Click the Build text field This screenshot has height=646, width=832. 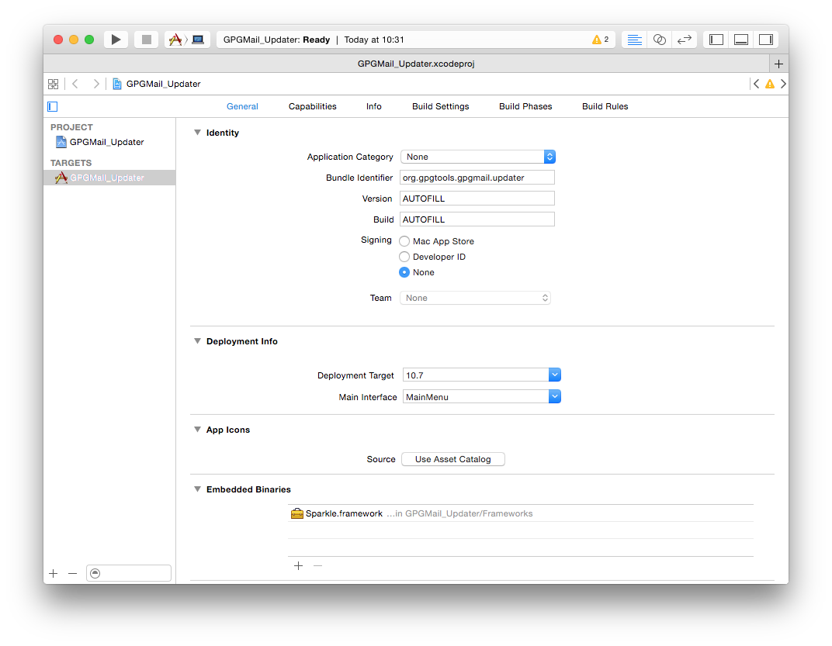coord(477,219)
